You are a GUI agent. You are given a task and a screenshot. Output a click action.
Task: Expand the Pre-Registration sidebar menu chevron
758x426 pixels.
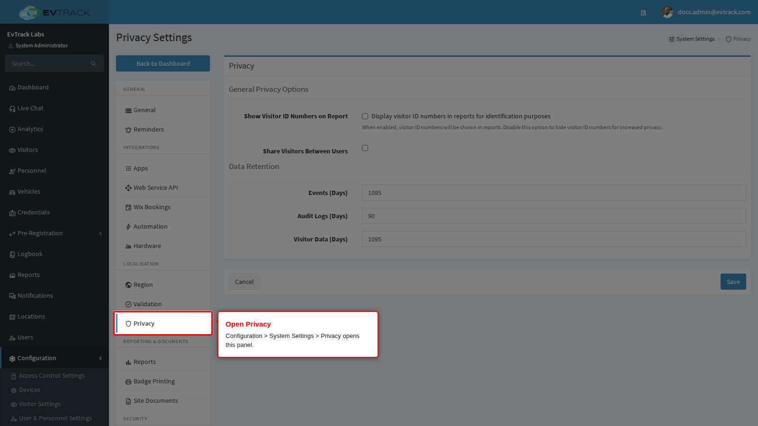100,233
